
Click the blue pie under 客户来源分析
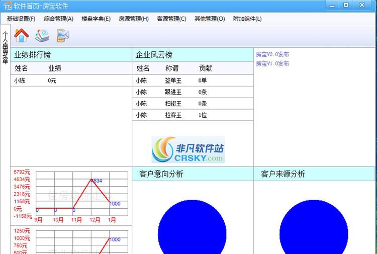[x=314, y=227]
